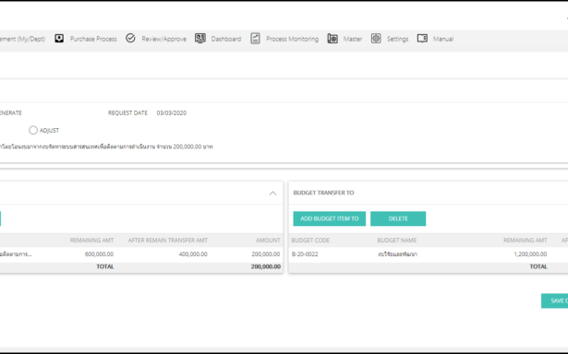Click the Thai description text with 200,000.00
Viewport: 568px width, 354px height.
click(x=106, y=147)
